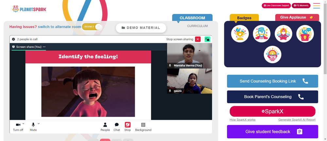Click the green picture-in-picture icon
327x141 pixels.
(x=207, y=39)
